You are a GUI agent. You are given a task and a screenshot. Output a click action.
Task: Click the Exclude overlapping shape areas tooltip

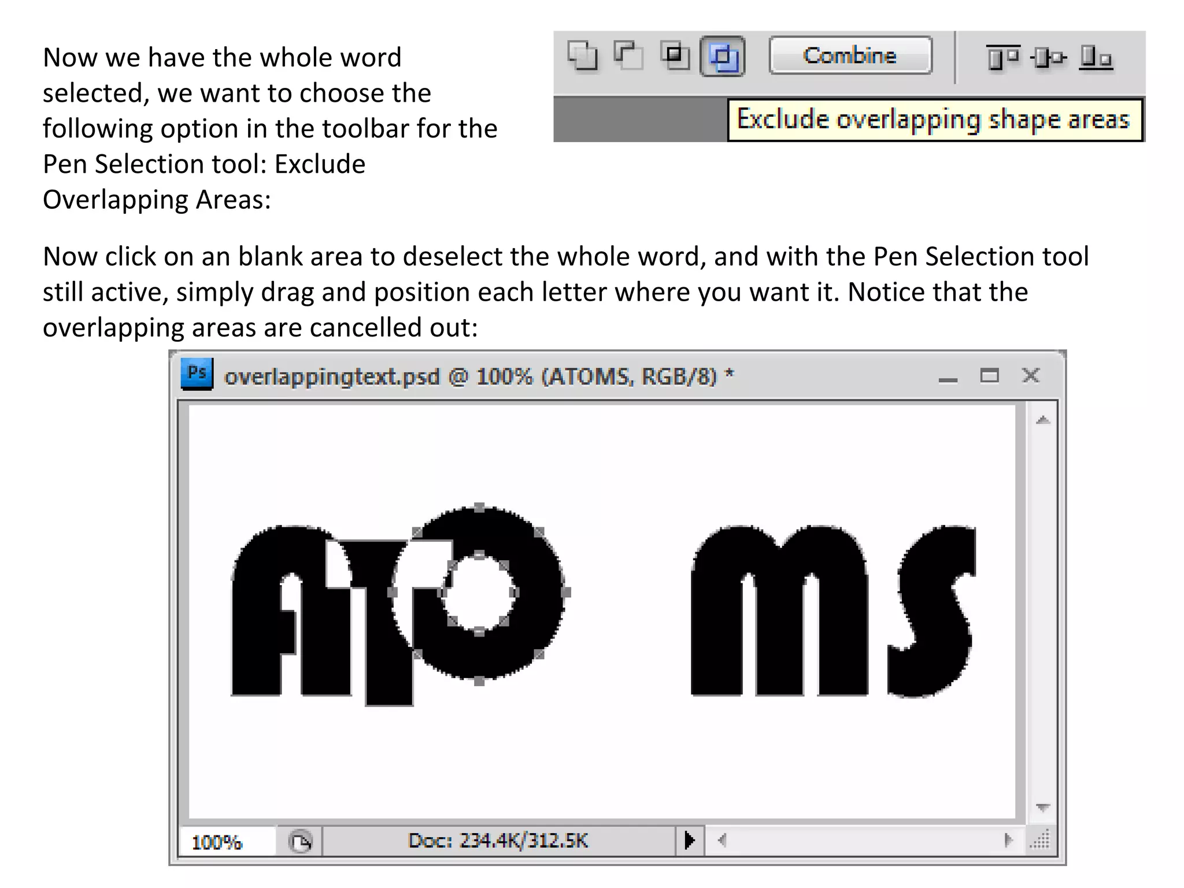point(935,120)
